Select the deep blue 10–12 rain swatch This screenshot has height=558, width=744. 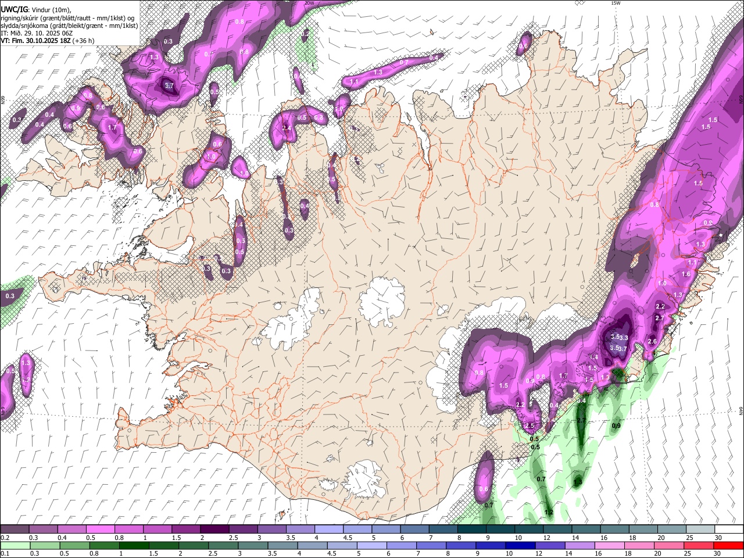pyautogui.click(x=520, y=545)
